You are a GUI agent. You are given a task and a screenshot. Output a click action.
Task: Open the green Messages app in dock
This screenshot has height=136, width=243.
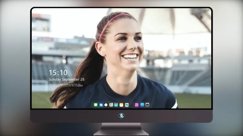[x=96, y=105]
